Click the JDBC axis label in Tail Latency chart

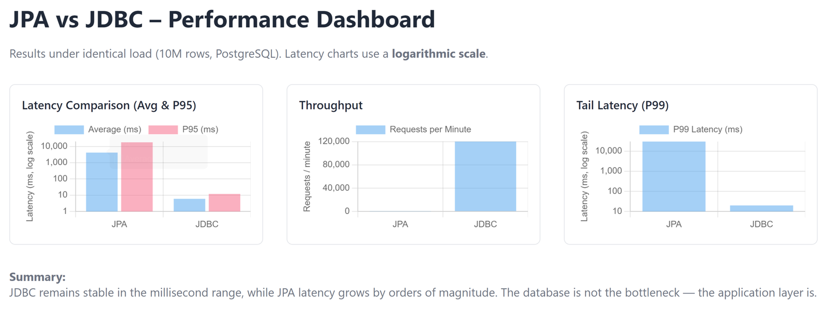click(761, 224)
